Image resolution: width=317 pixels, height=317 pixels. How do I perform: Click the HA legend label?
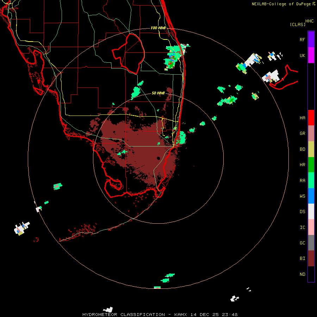(302, 118)
